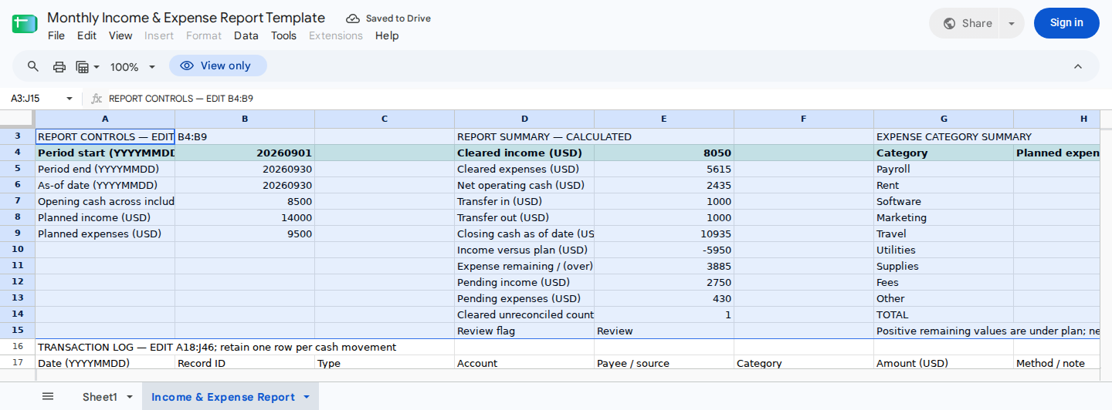Open the Sheet1 tab menu arrow

click(x=130, y=397)
